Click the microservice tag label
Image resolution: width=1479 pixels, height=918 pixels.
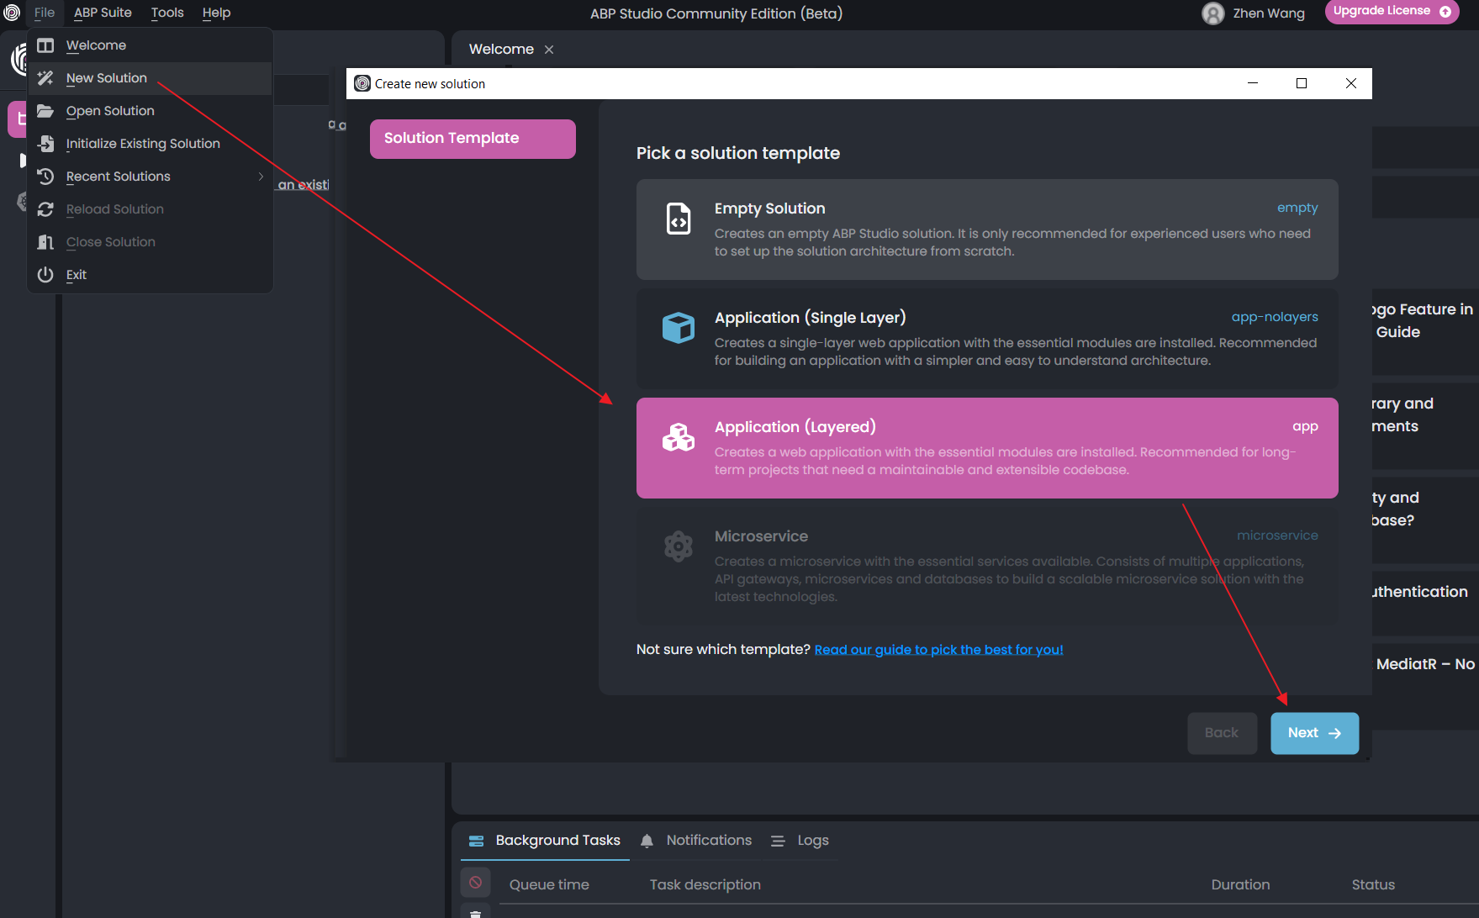[x=1277, y=535]
